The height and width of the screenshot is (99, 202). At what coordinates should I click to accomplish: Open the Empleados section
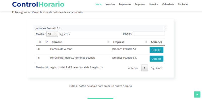tap(125, 4)
